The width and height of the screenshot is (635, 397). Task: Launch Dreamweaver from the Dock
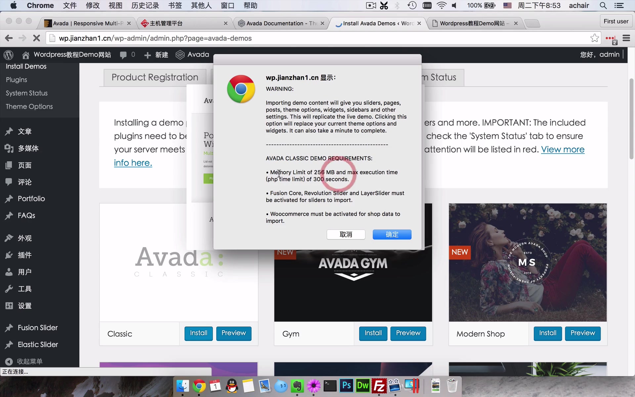362,386
